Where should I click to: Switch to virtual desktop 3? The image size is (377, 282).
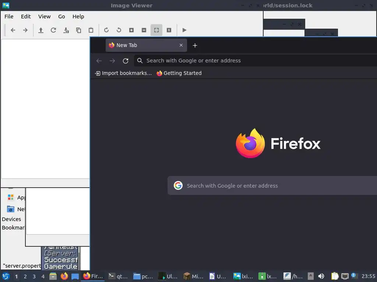point(34,276)
